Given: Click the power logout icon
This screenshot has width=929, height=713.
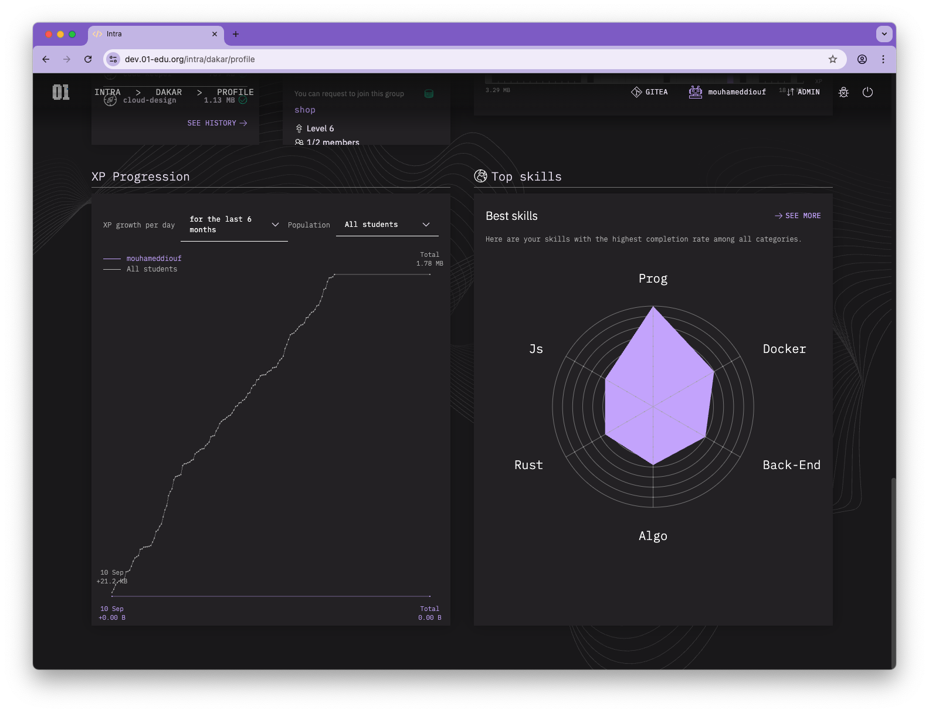Looking at the screenshot, I should [867, 92].
